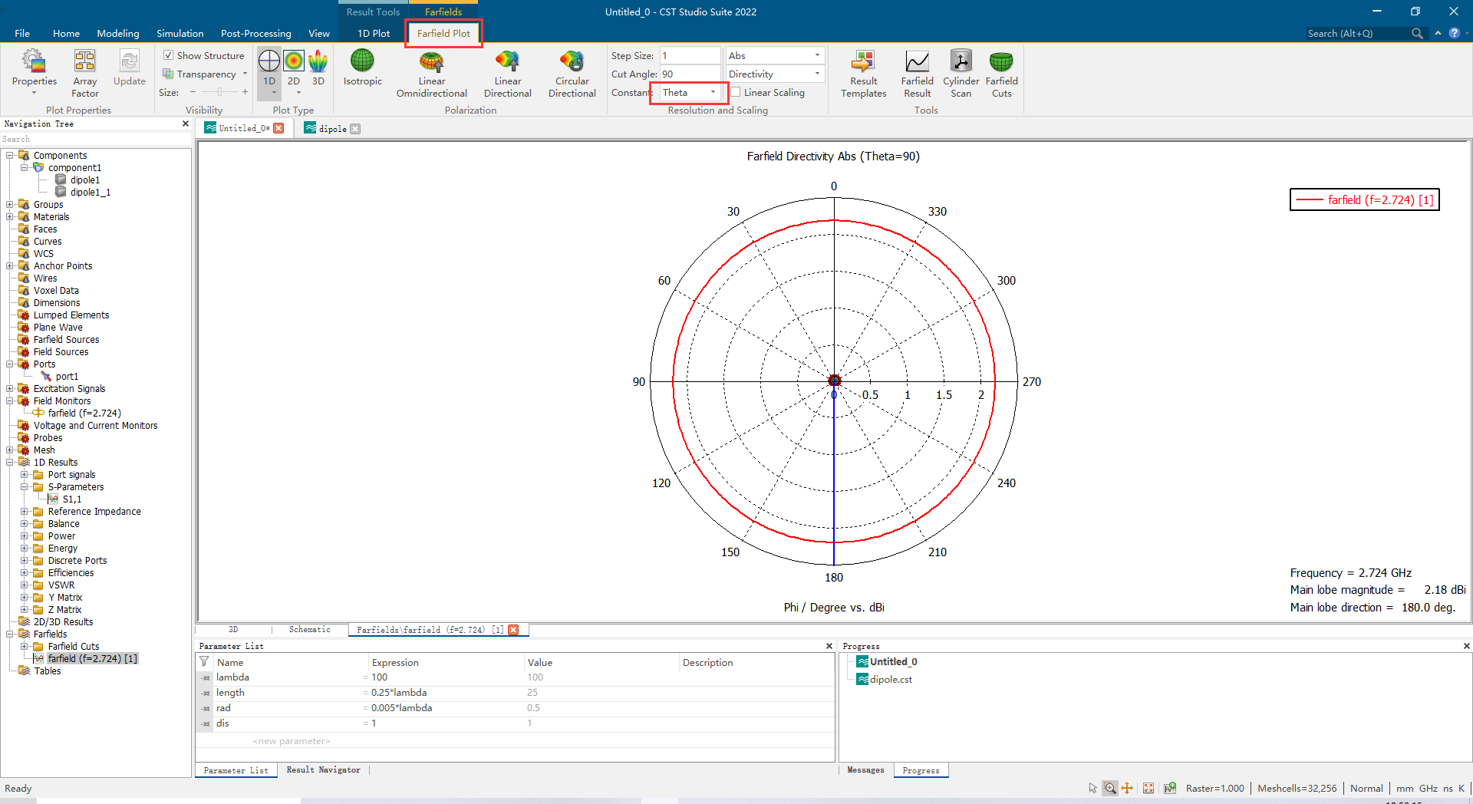The image size is (1473, 804).
Task: Open the Messages tab
Action: pyautogui.click(x=865, y=769)
